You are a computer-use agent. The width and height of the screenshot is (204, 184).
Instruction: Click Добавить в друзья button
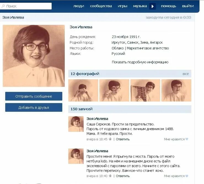tap(34, 107)
